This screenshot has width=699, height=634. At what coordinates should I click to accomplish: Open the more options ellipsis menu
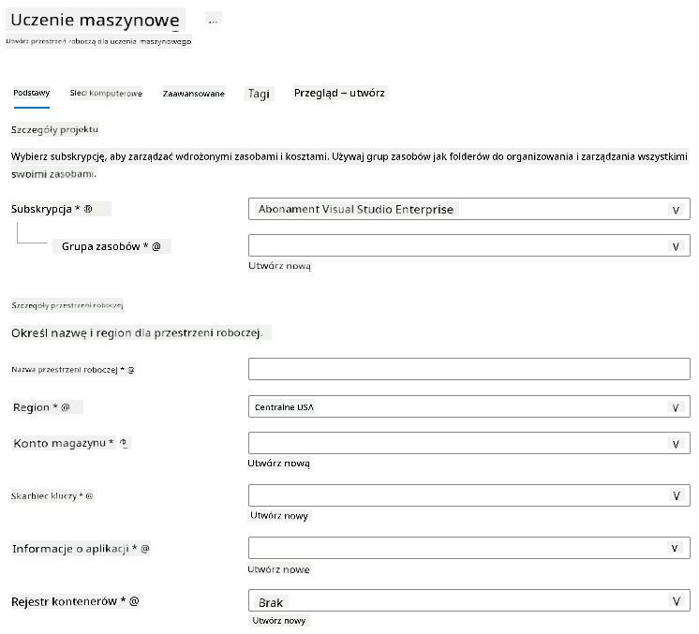click(213, 21)
